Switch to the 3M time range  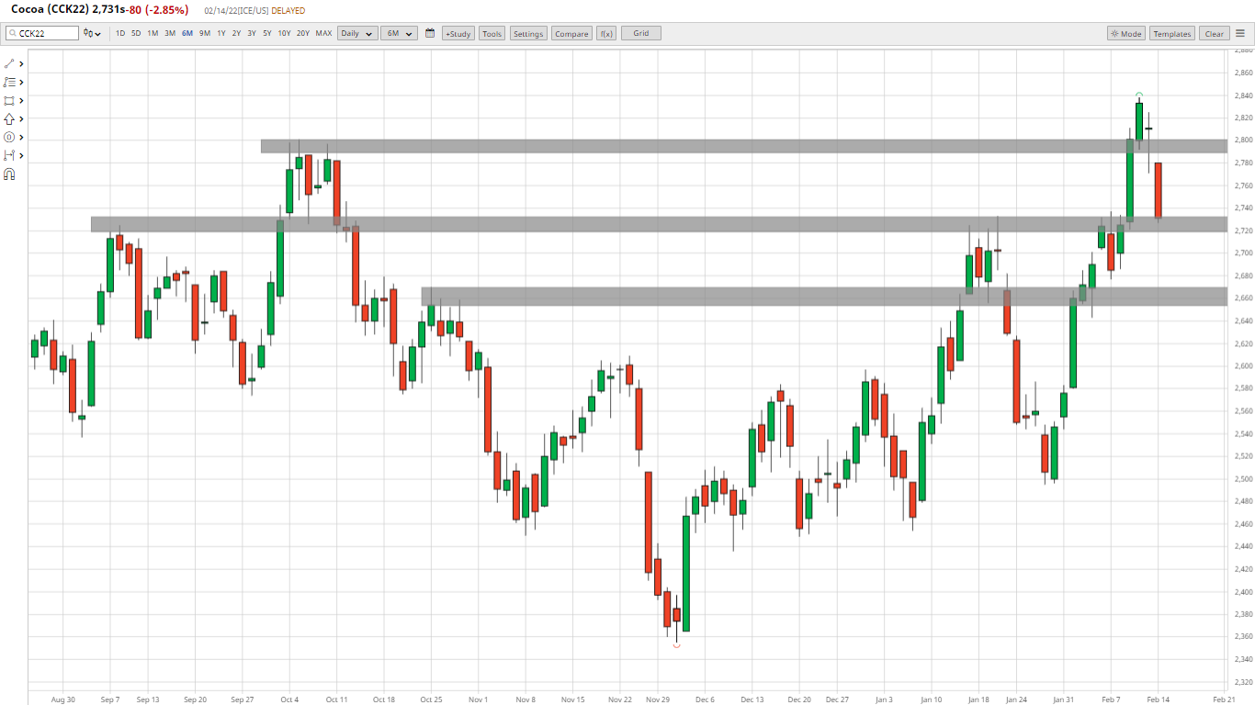(170, 33)
